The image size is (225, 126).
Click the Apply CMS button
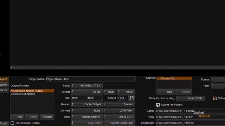pos(87,123)
